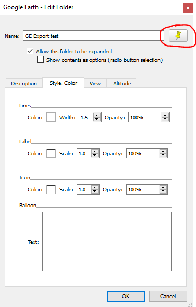Increase the Icon Opacity spinner value
This screenshot has width=196, height=307.
click(x=163, y=187)
